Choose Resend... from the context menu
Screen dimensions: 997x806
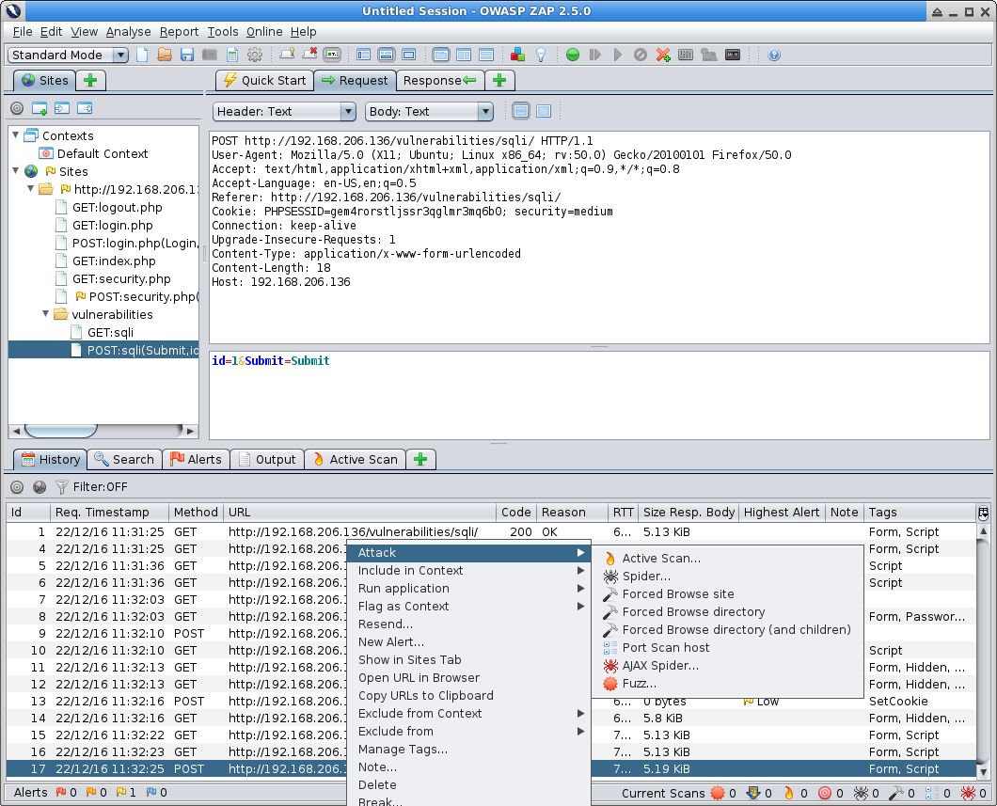pyautogui.click(x=469, y=624)
